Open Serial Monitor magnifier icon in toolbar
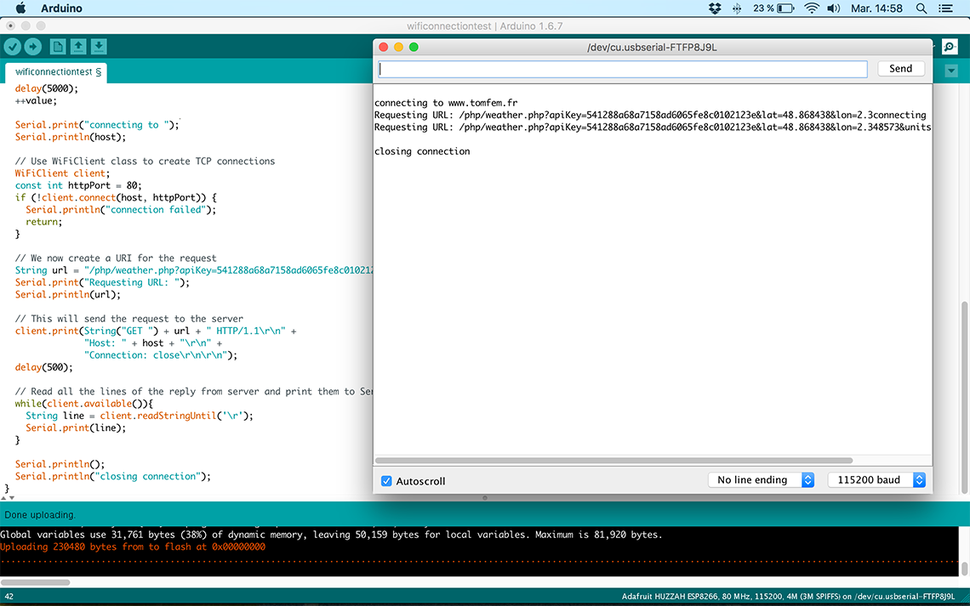Viewport: 970px width, 606px height. [x=950, y=47]
